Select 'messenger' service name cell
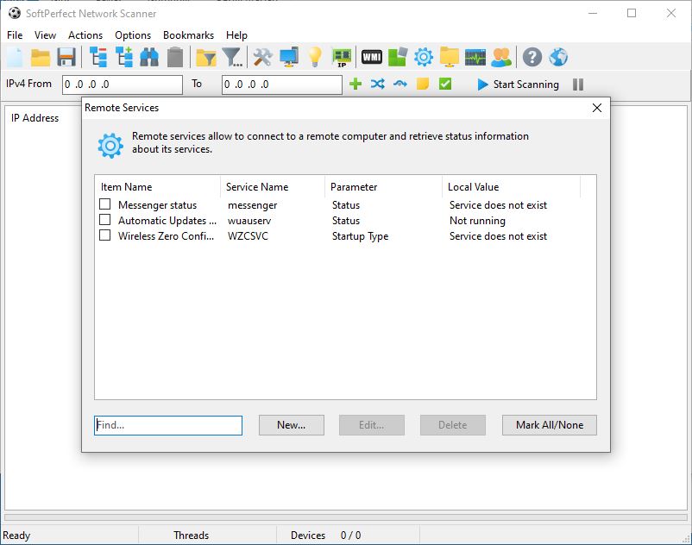692x545 pixels. coord(253,205)
